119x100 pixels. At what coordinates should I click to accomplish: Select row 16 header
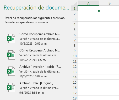pyautogui.click(x=74, y=88)
